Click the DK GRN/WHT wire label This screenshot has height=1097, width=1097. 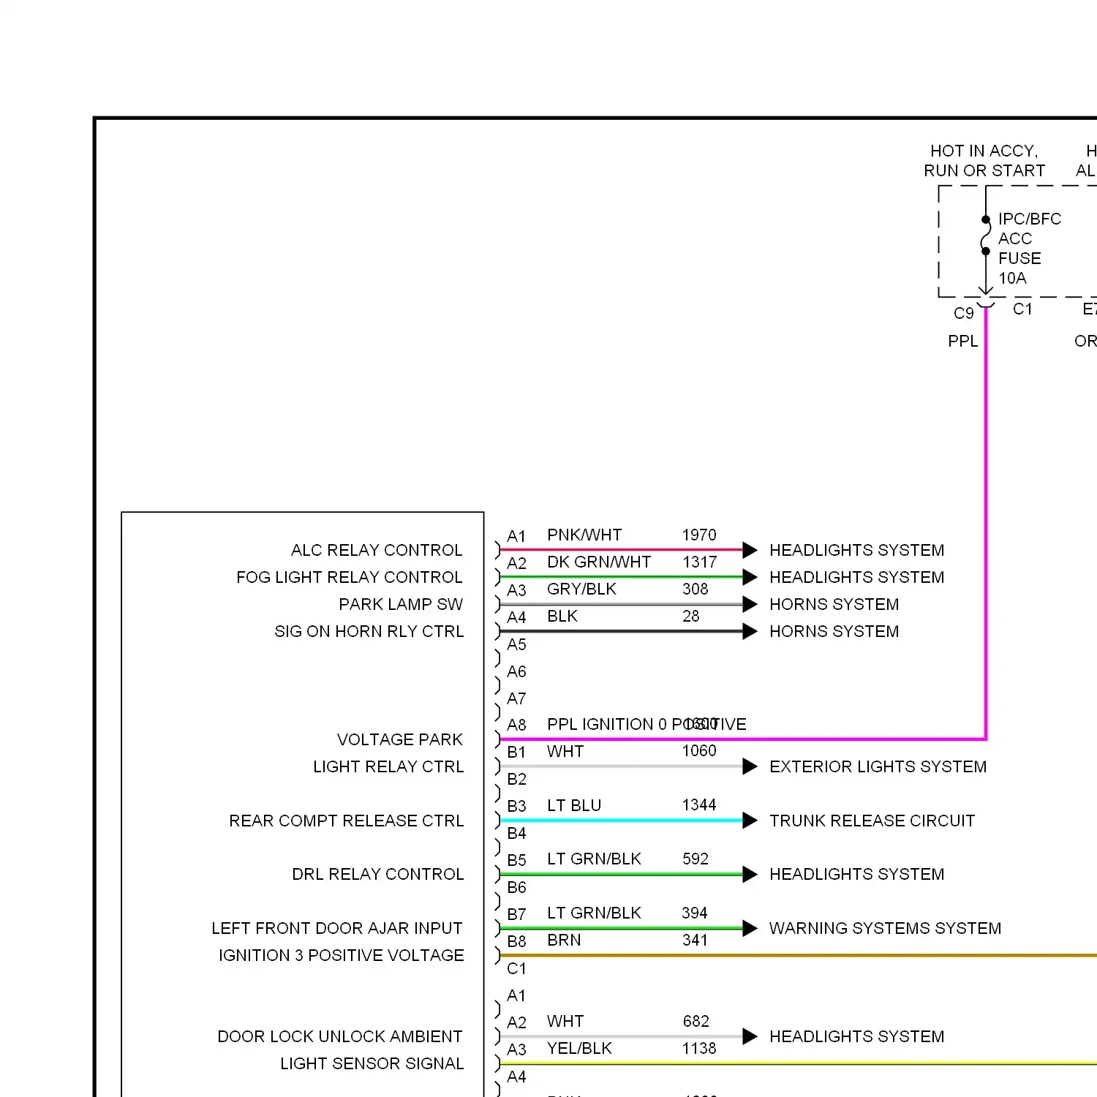click(599, 562)
